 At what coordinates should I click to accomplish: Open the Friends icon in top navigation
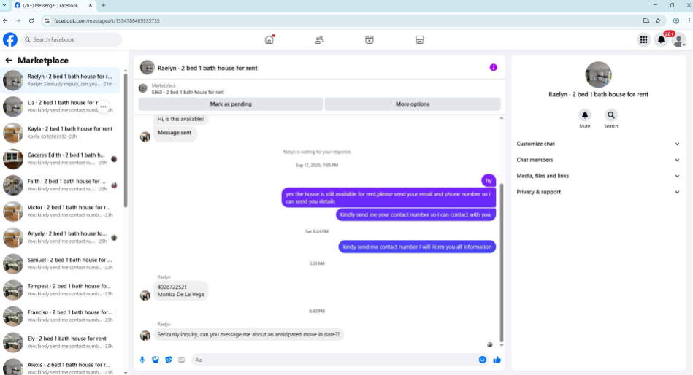tap(319, 39)
